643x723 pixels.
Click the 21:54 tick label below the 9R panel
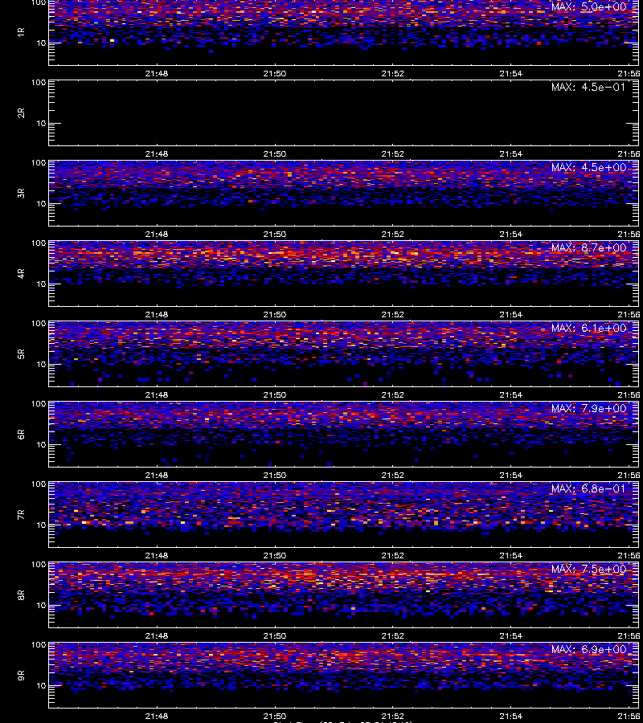click(511, 716)
